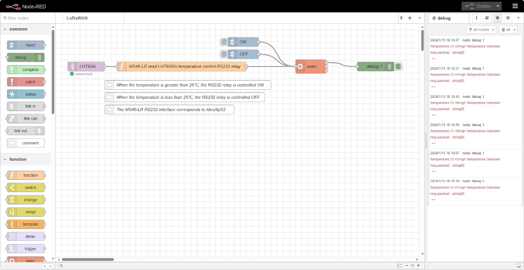Open the Deploy options dropdown arrow
The width and height of the screenshot is (524, 270).
498,6
